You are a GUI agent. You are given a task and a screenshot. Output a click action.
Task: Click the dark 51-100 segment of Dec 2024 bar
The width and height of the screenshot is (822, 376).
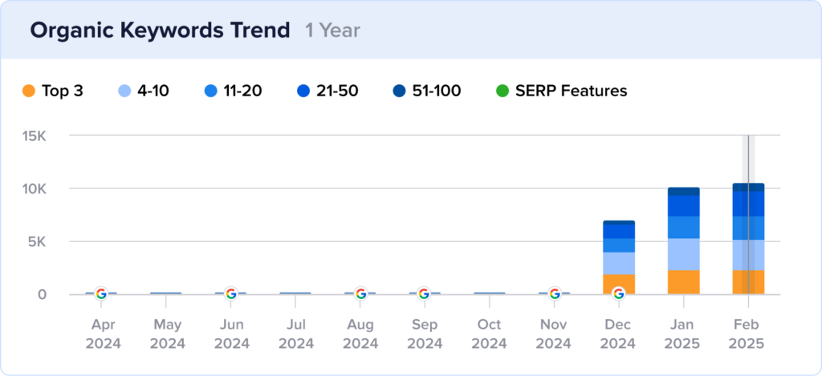[x=619, y=223]
